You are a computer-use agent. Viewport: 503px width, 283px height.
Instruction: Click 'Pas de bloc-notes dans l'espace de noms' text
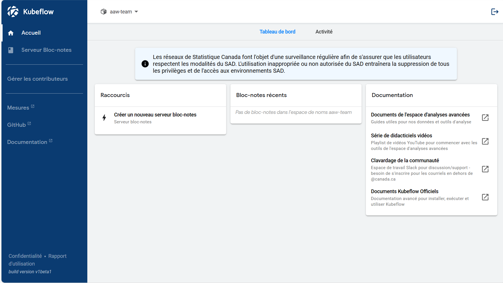[293, 112]
